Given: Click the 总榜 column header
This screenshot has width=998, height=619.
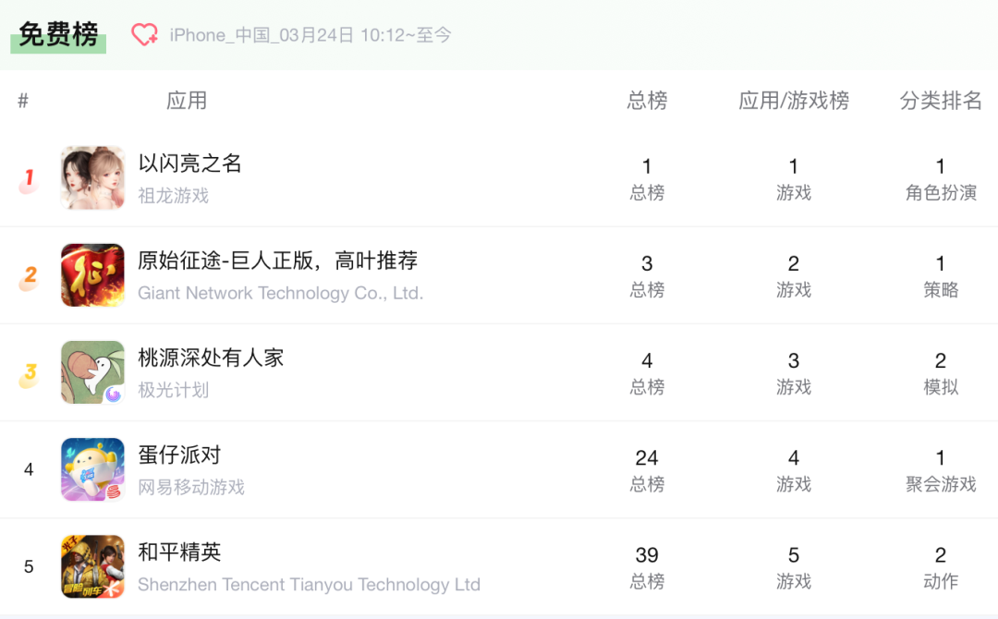Looking at the screenshot, I should click(x=647, y=101).
